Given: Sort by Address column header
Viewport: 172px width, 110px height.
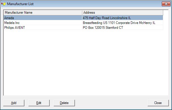Looking at the screenshot, I should [x=123, y=13].
